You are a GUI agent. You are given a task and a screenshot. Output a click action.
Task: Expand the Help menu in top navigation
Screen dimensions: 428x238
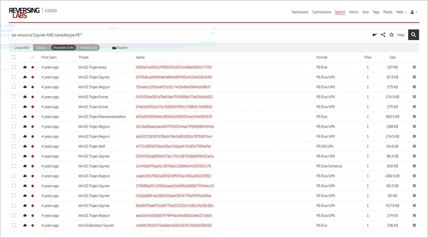(x=401, y=12)
